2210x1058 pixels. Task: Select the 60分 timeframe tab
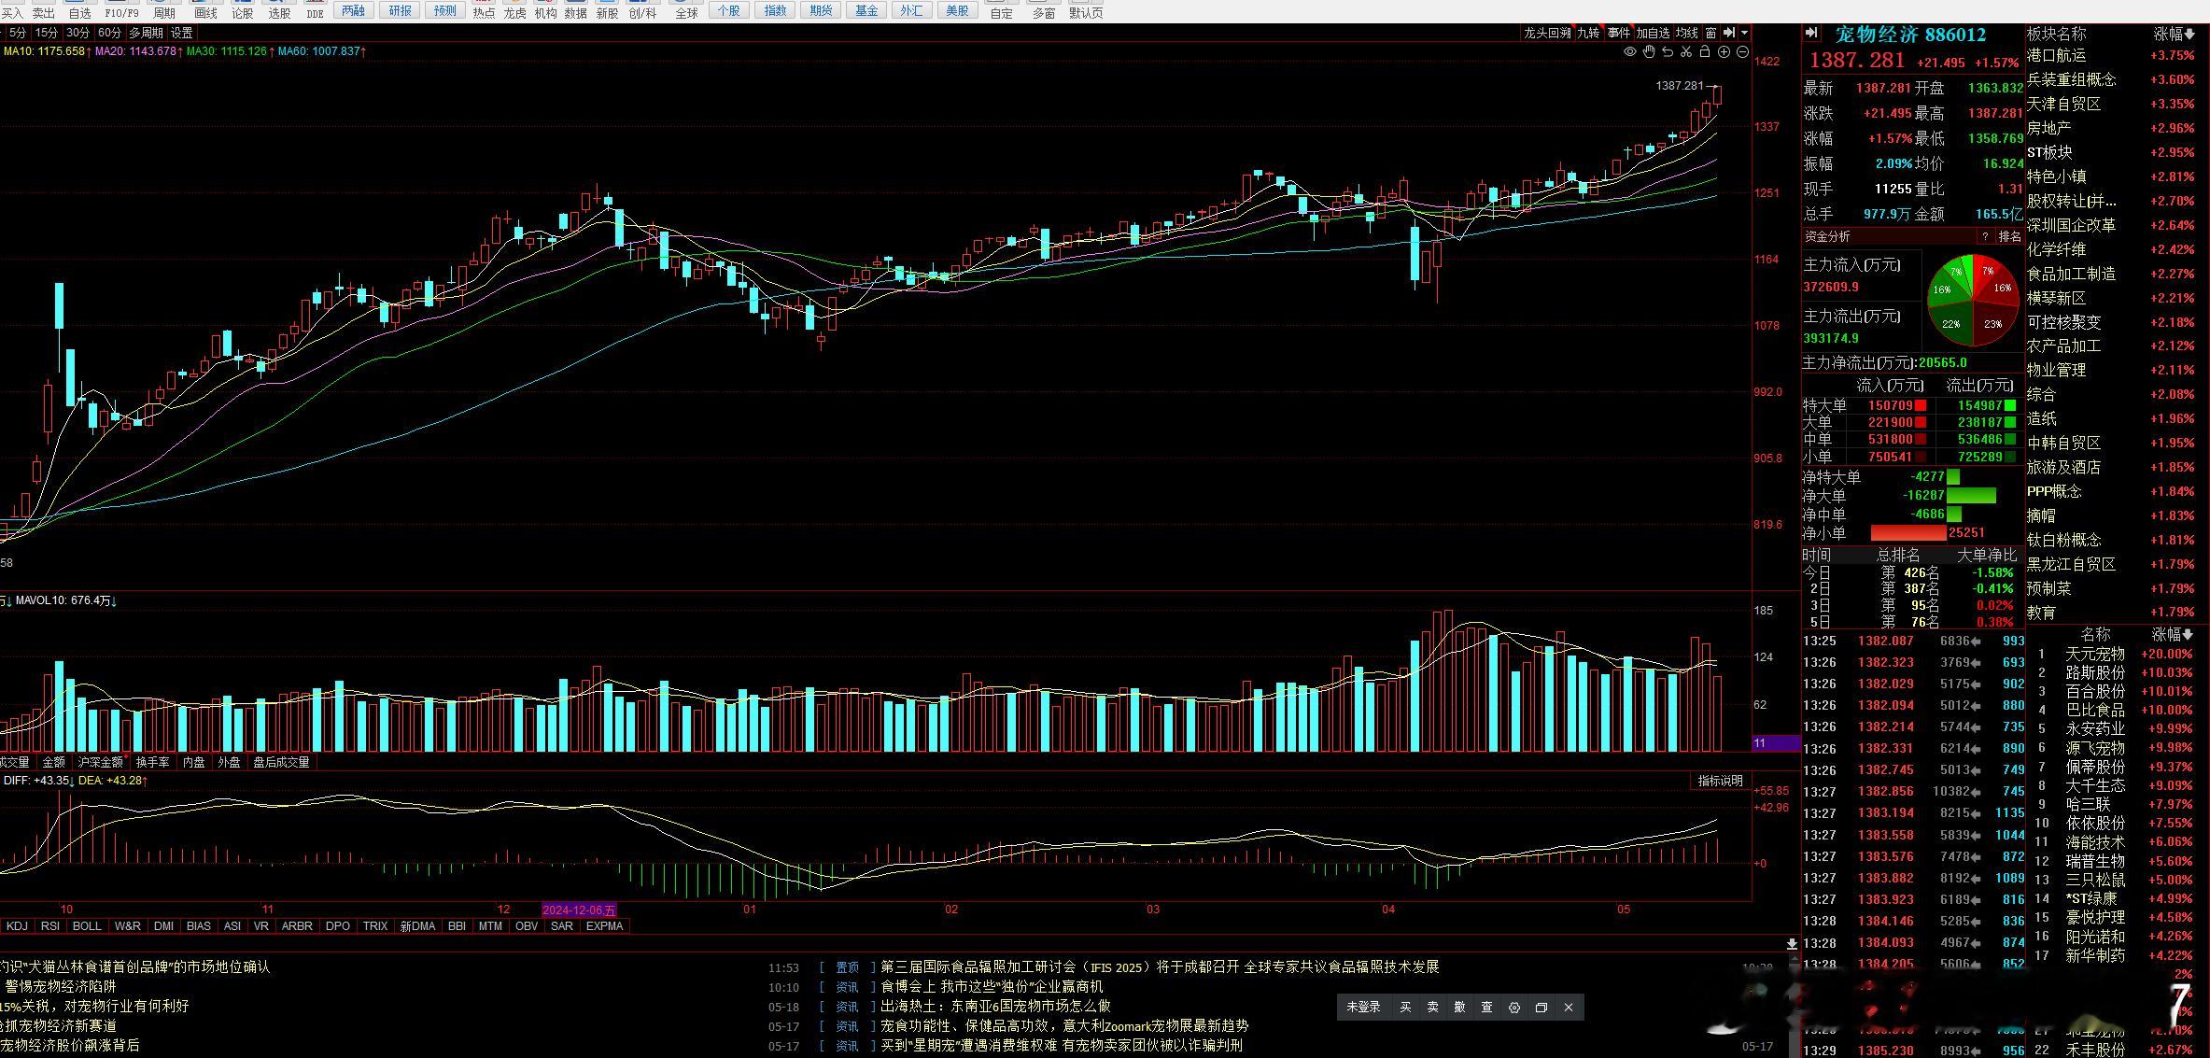[110, 33]
